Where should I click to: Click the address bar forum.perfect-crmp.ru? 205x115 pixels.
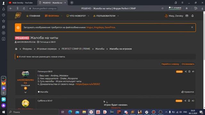45,8
